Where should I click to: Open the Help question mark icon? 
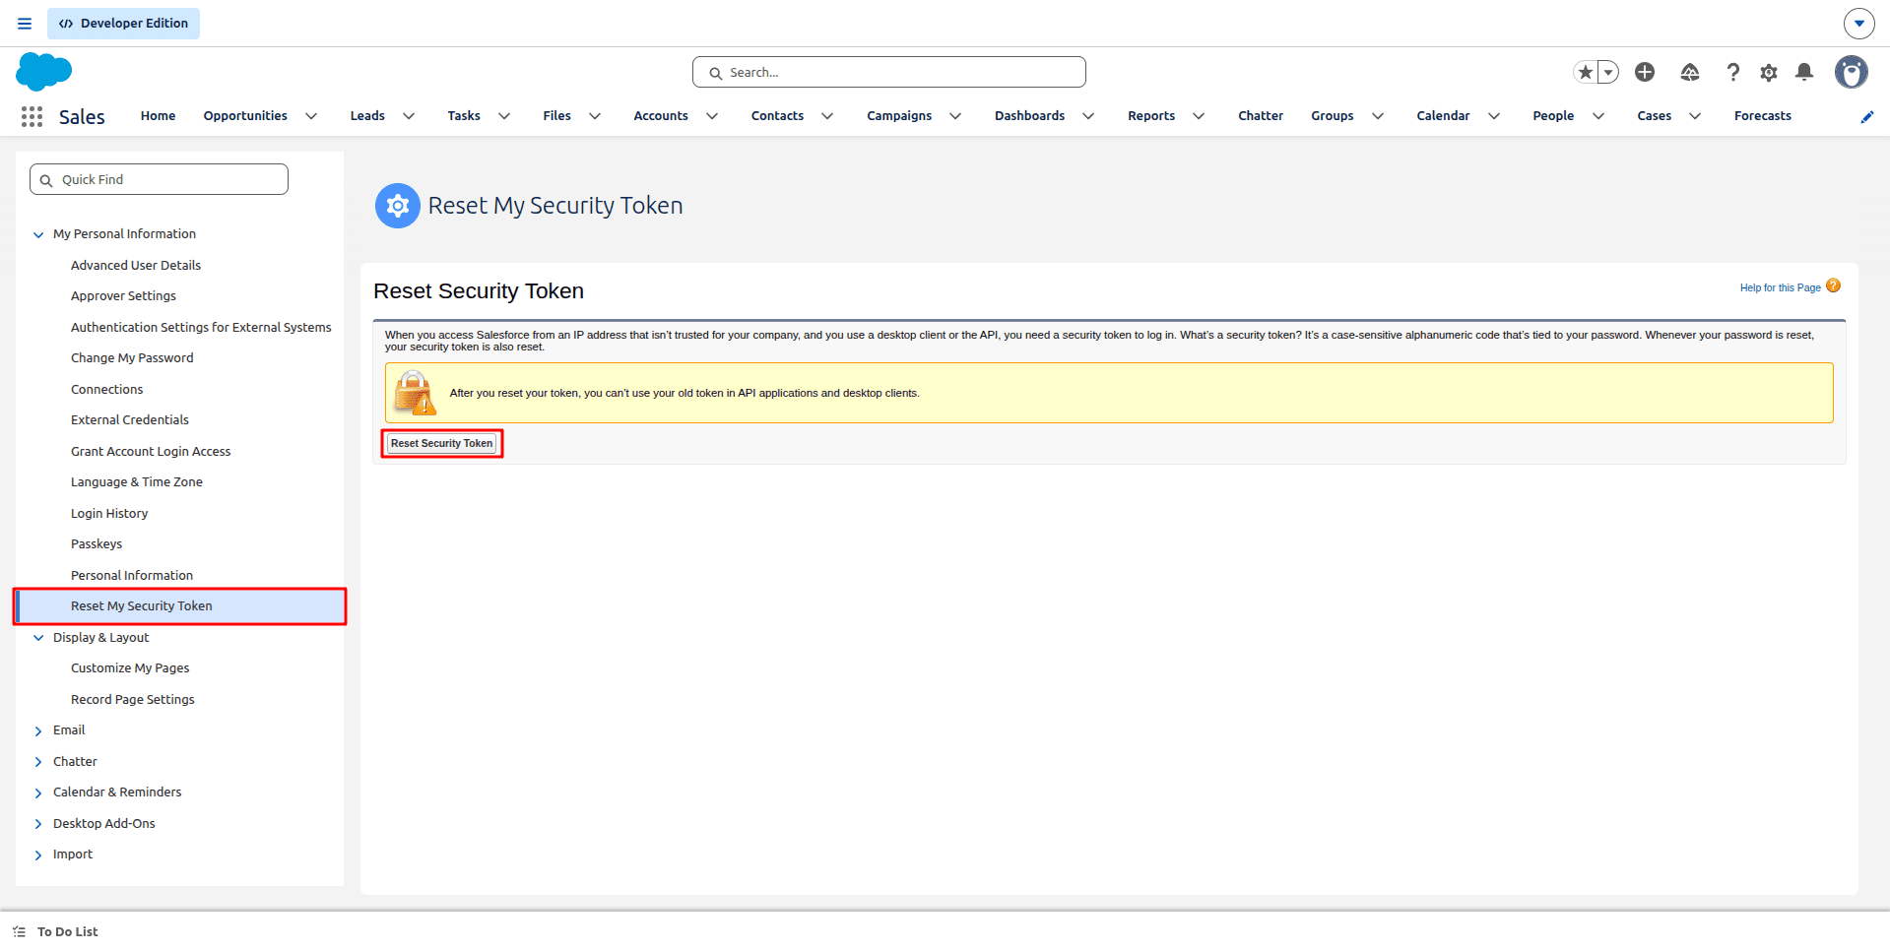click(1733, 72)
